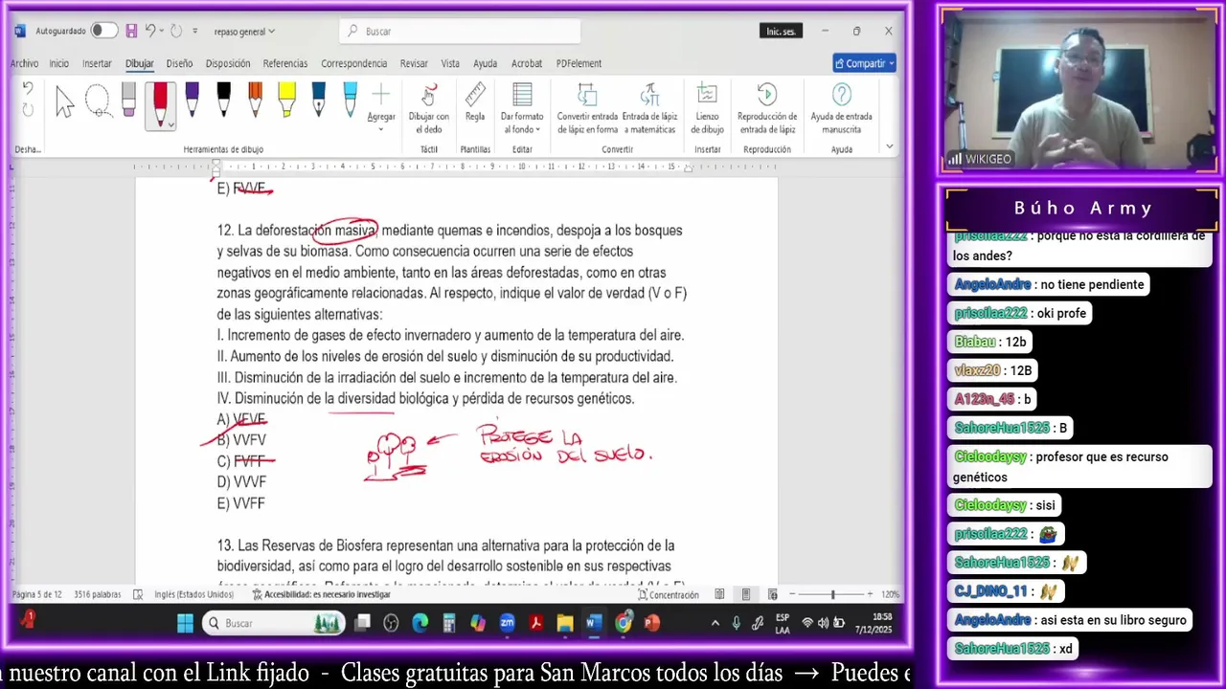Open Dar formato al fondo dropdown

tap(522, 108)
